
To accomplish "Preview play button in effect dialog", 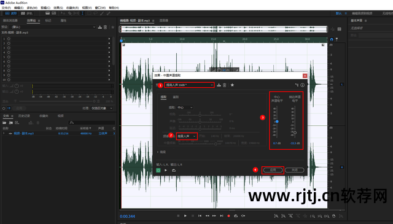I will (166, 171).
